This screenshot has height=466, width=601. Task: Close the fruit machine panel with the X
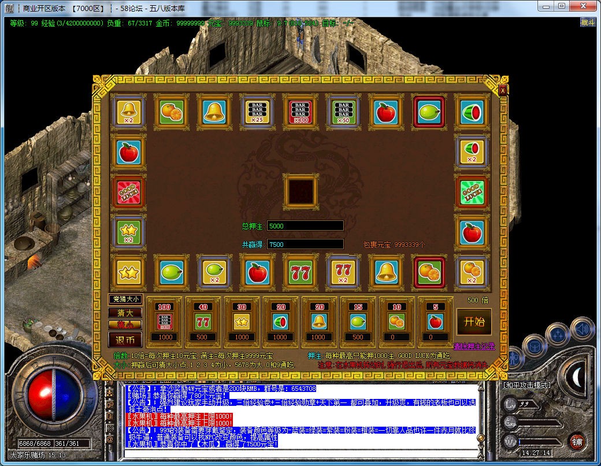(x=503, y=90)
